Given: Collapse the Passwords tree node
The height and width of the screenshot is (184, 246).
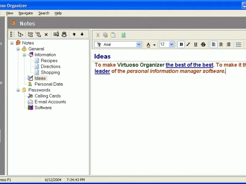Looking at the screenshot, I should [x=18, y=90].
